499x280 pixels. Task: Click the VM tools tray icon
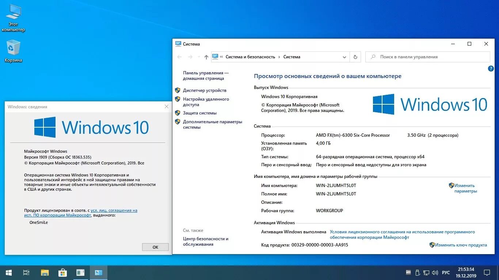(409, 272)
